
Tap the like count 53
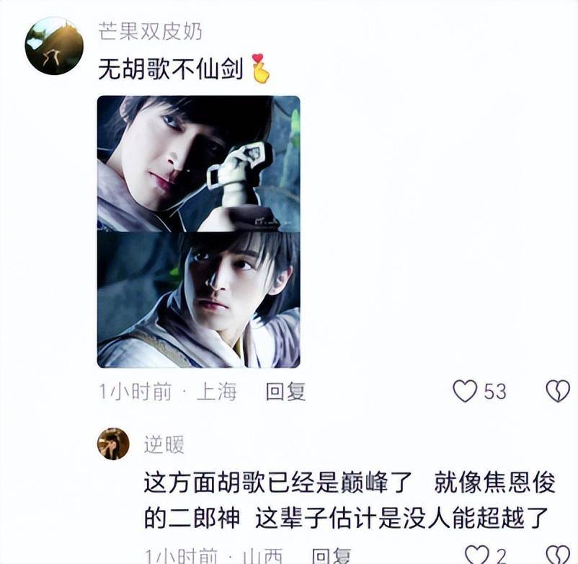coord(495,392)
